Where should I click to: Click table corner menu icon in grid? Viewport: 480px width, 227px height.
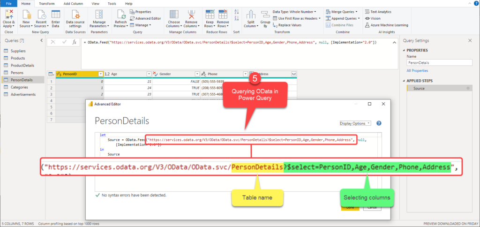(51, 74)
